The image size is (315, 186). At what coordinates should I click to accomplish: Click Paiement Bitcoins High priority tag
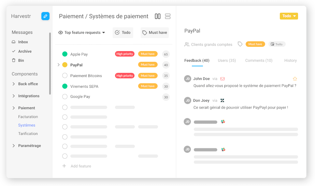coord(125,75)
